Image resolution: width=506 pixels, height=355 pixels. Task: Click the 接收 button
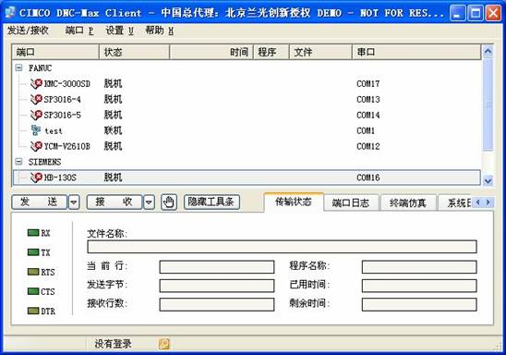pyautogui.click(x=114, y=202)
